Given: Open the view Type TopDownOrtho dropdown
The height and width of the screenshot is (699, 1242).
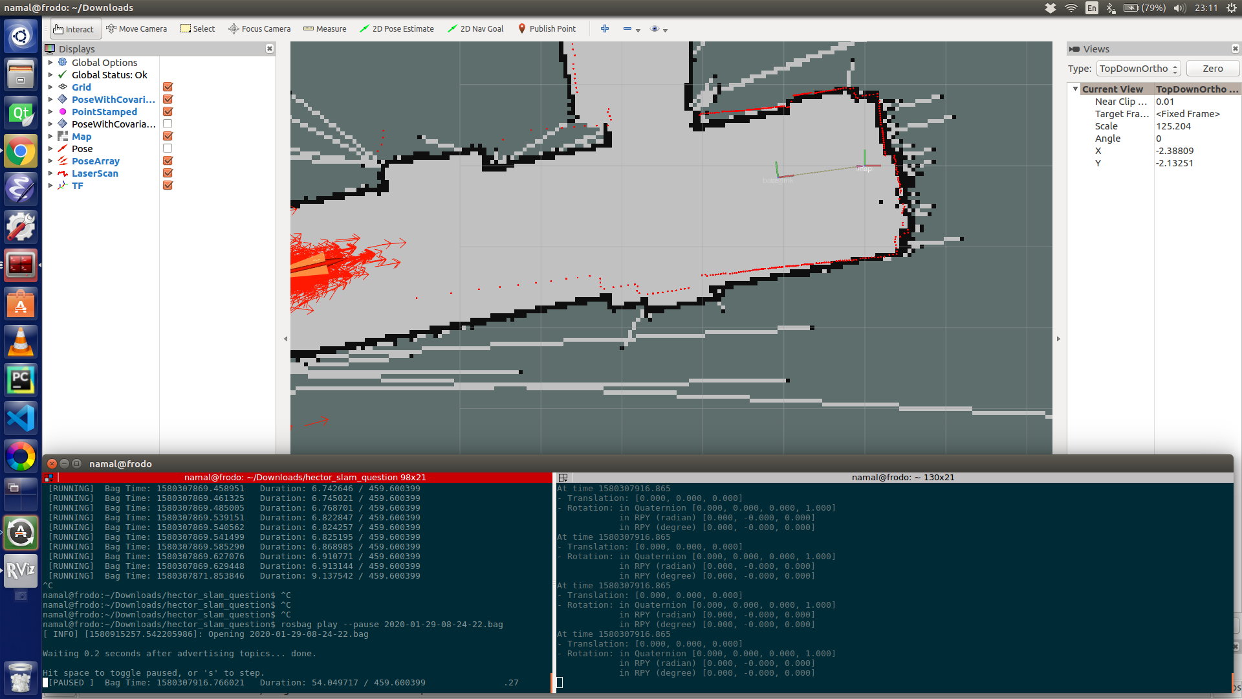Looking at the screenshot, I should click(x=1138, y=69).
